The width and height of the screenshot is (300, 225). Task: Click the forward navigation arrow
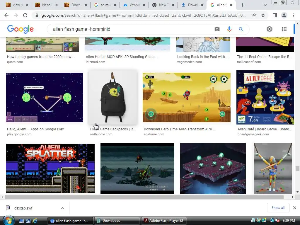coord(16,15)
